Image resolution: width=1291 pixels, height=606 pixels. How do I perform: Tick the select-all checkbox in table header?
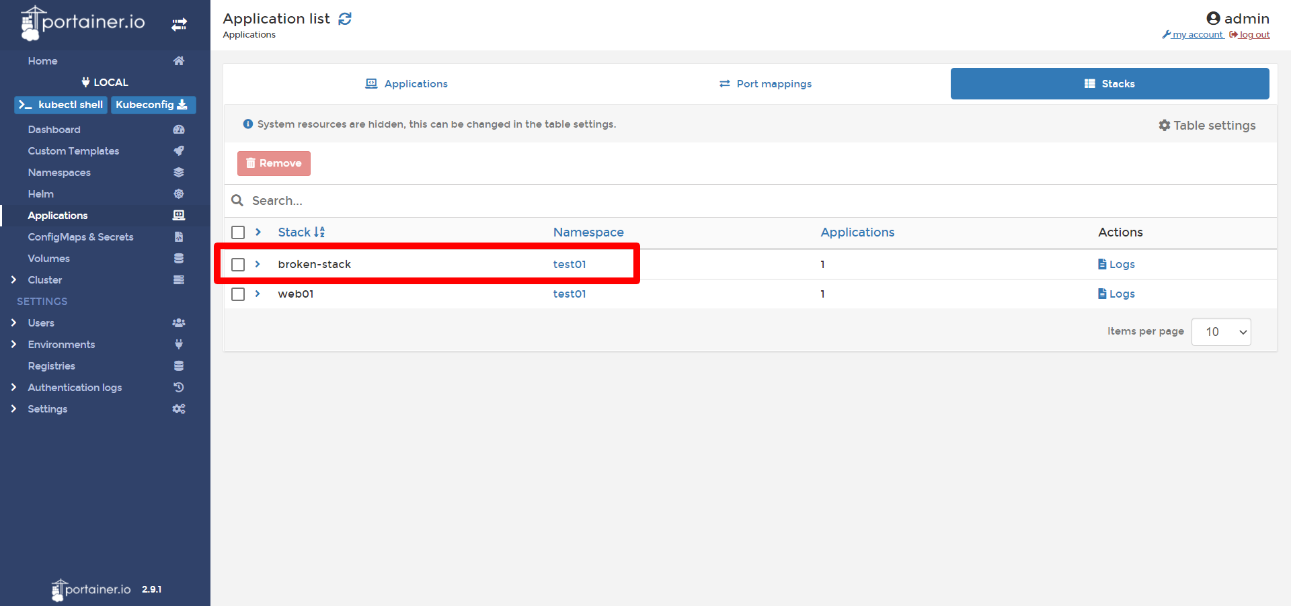[x=238, y=232]
